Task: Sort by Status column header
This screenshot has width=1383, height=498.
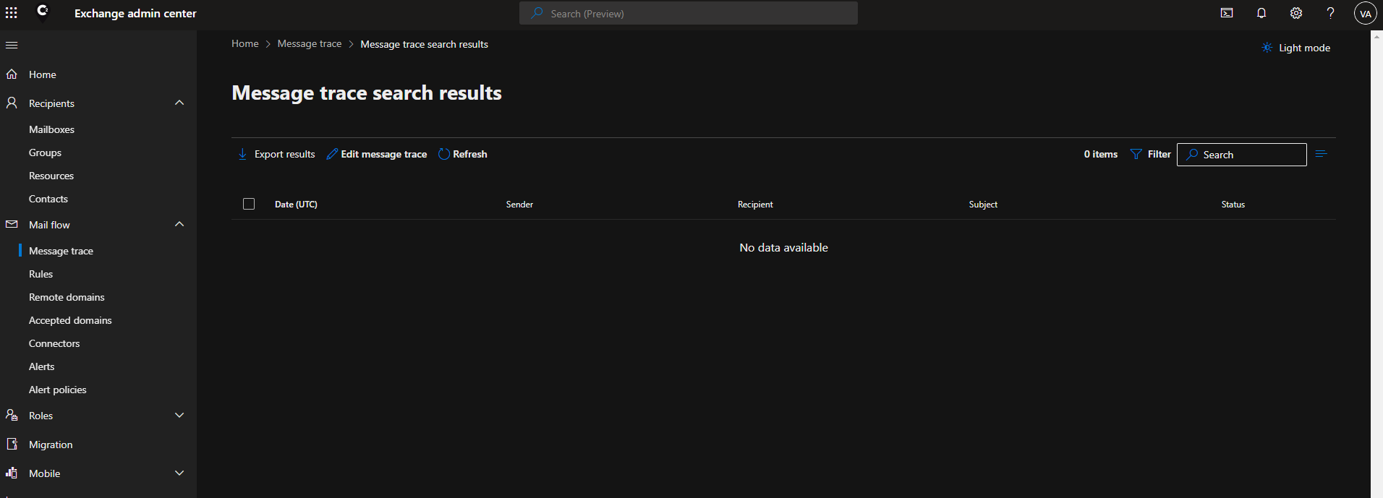Action: [x=1233, y=205]
